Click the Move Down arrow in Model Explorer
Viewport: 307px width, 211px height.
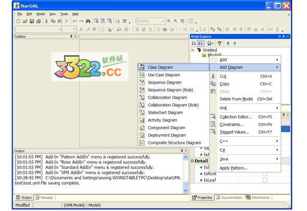[234, 43]
